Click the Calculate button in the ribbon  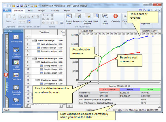(116, 18)
